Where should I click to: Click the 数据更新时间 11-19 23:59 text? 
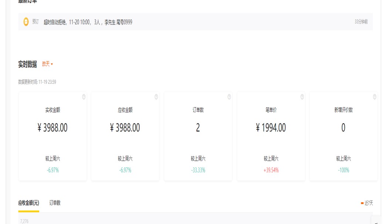[37, 82]
